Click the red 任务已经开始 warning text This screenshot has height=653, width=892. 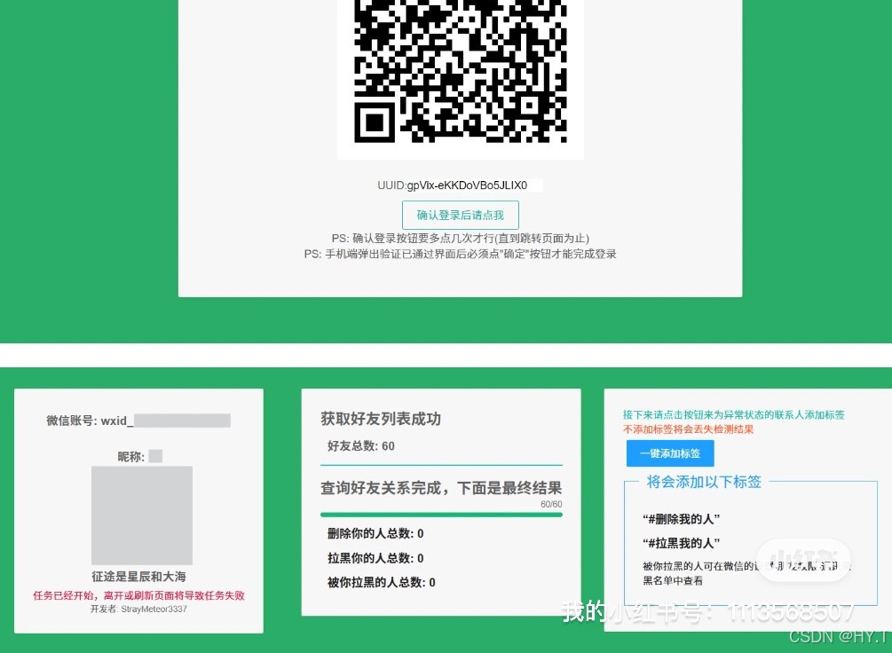138,595
